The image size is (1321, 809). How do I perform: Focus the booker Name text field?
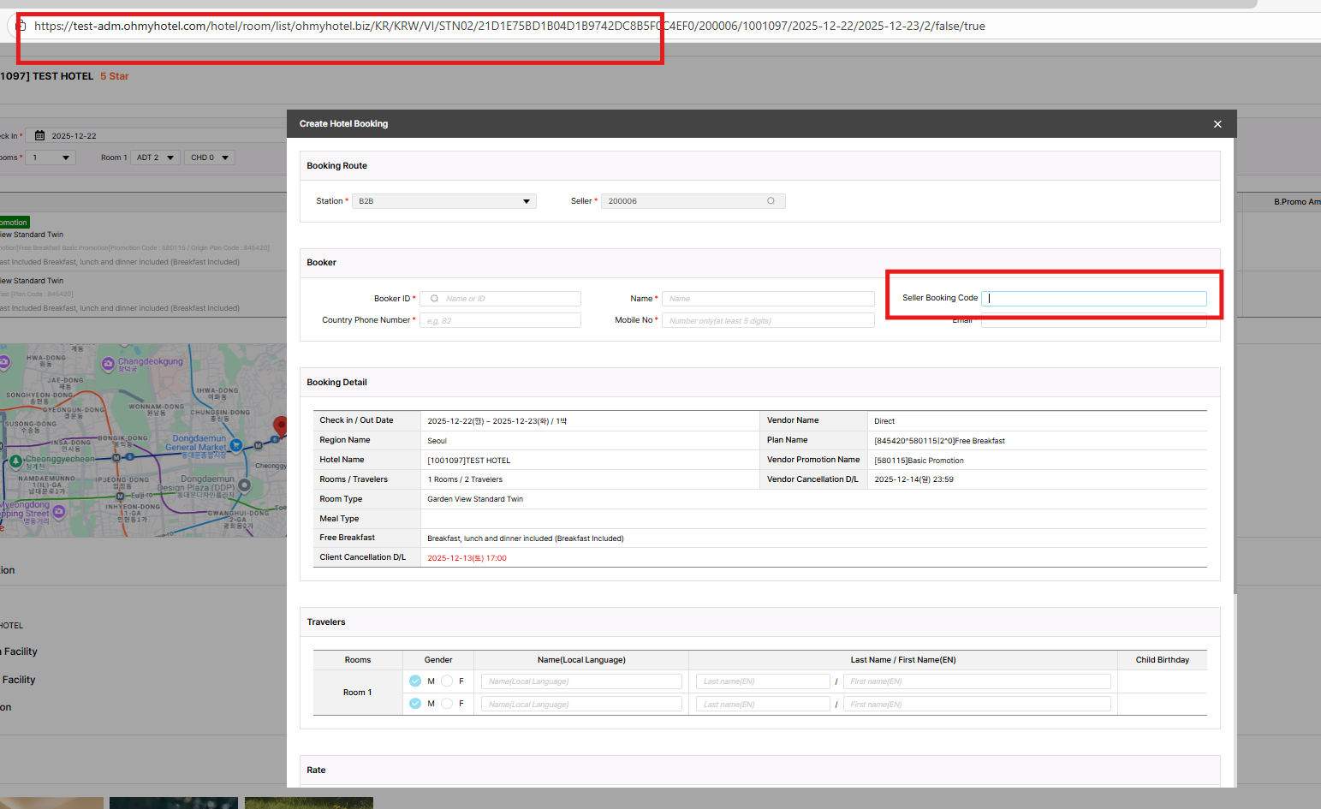point(767,299)
